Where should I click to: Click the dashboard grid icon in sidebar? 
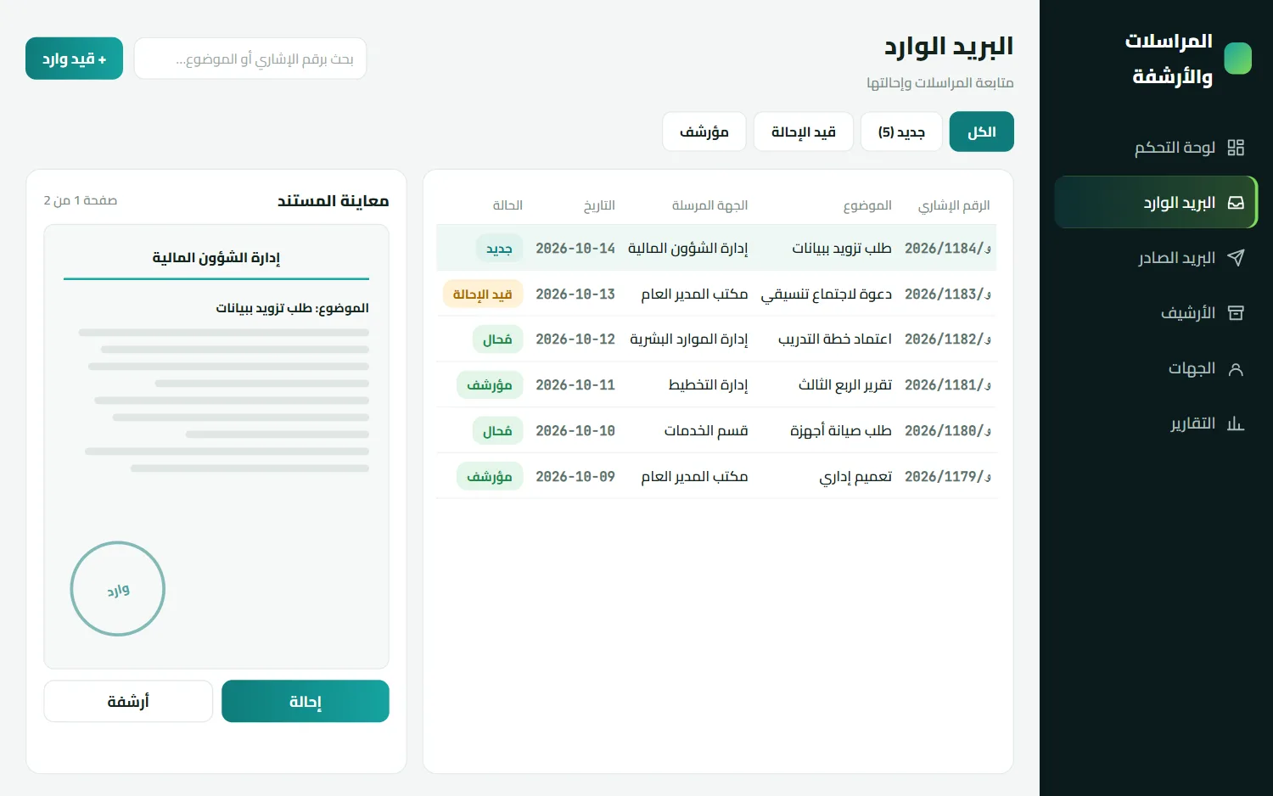pos(1236,148)
